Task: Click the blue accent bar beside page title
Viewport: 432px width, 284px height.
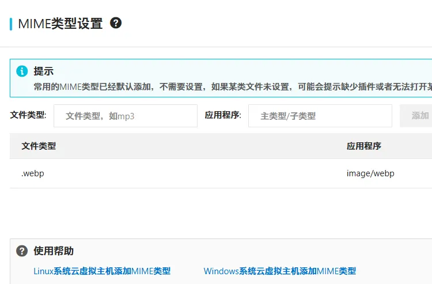Action: 10,24
